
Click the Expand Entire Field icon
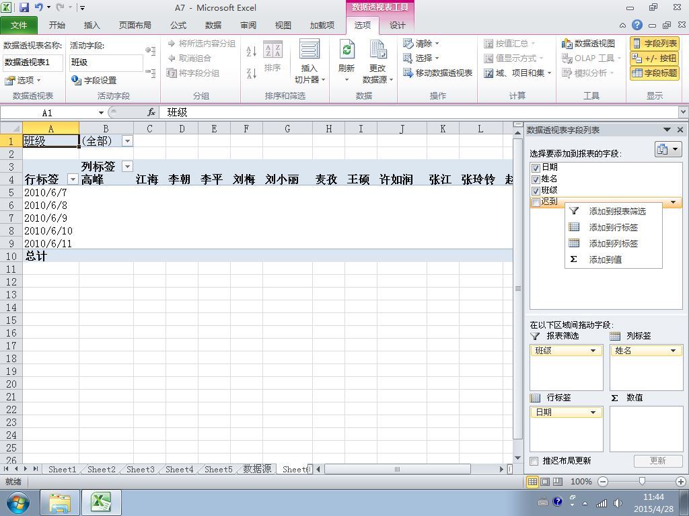tap(151, 50)
